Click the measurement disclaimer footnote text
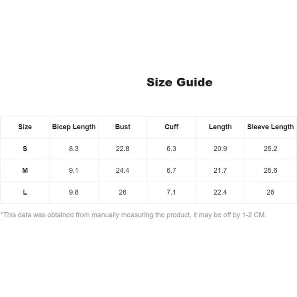 (x=133, y=215)
